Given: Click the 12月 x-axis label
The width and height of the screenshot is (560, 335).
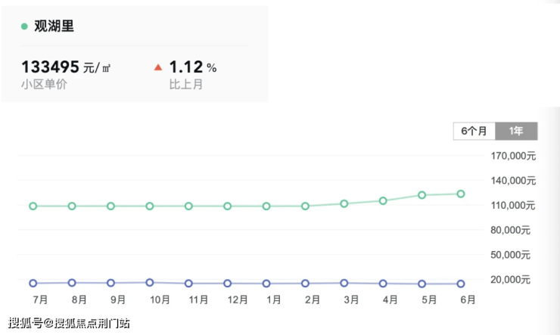Looking at the screenshot, I should click(x=237, y=300).
